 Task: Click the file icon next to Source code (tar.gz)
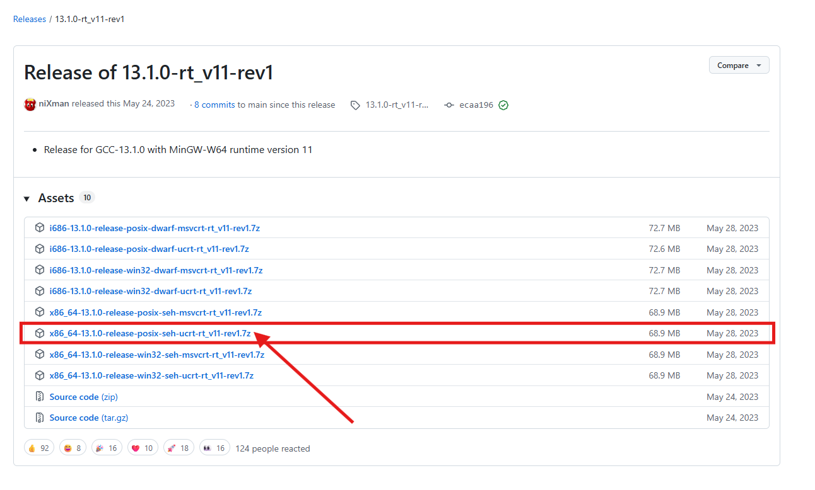[39, 418]
